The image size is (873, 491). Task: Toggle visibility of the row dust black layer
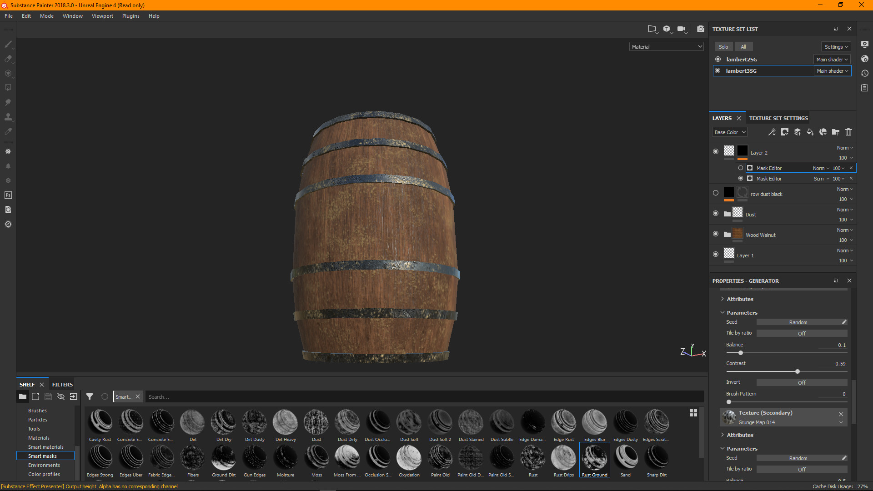[x=715, y=192]
